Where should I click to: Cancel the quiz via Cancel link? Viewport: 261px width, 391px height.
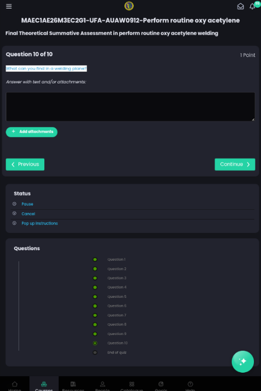[x=28, y=214]
